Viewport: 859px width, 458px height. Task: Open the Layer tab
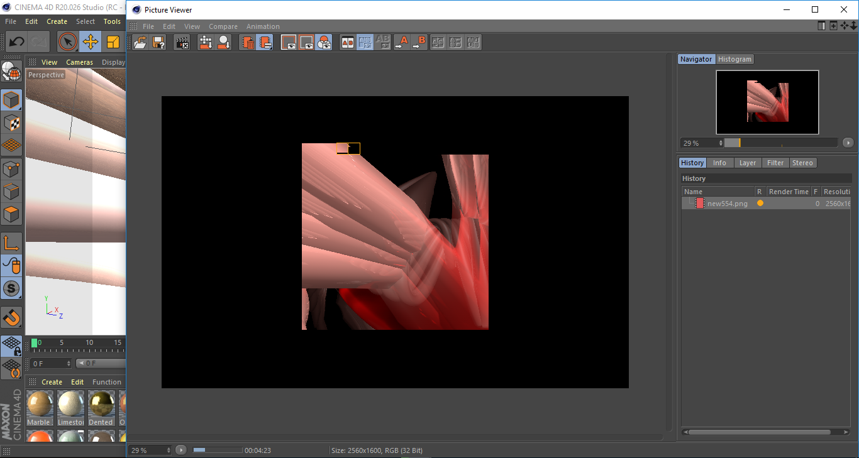click(747, 163)
